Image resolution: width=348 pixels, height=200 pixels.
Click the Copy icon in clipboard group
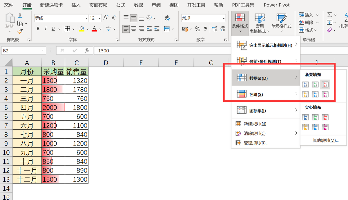click(x=20, y=23)
